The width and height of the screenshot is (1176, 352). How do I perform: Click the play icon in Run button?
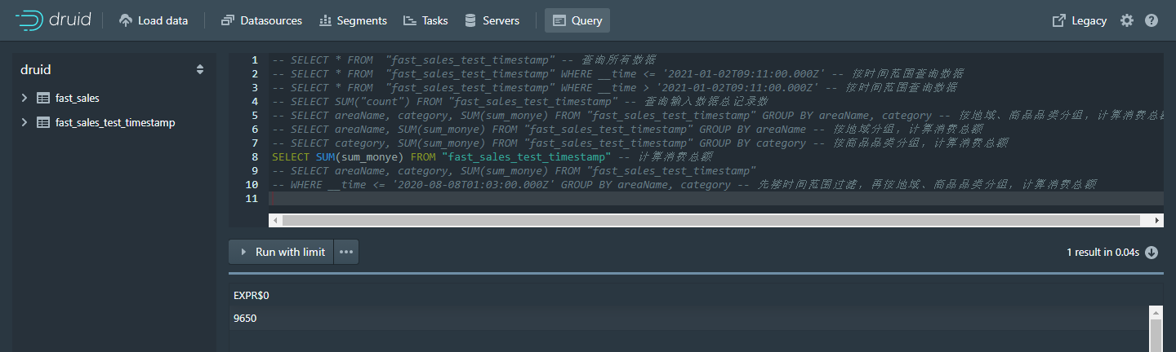click(x=243, y=252)
